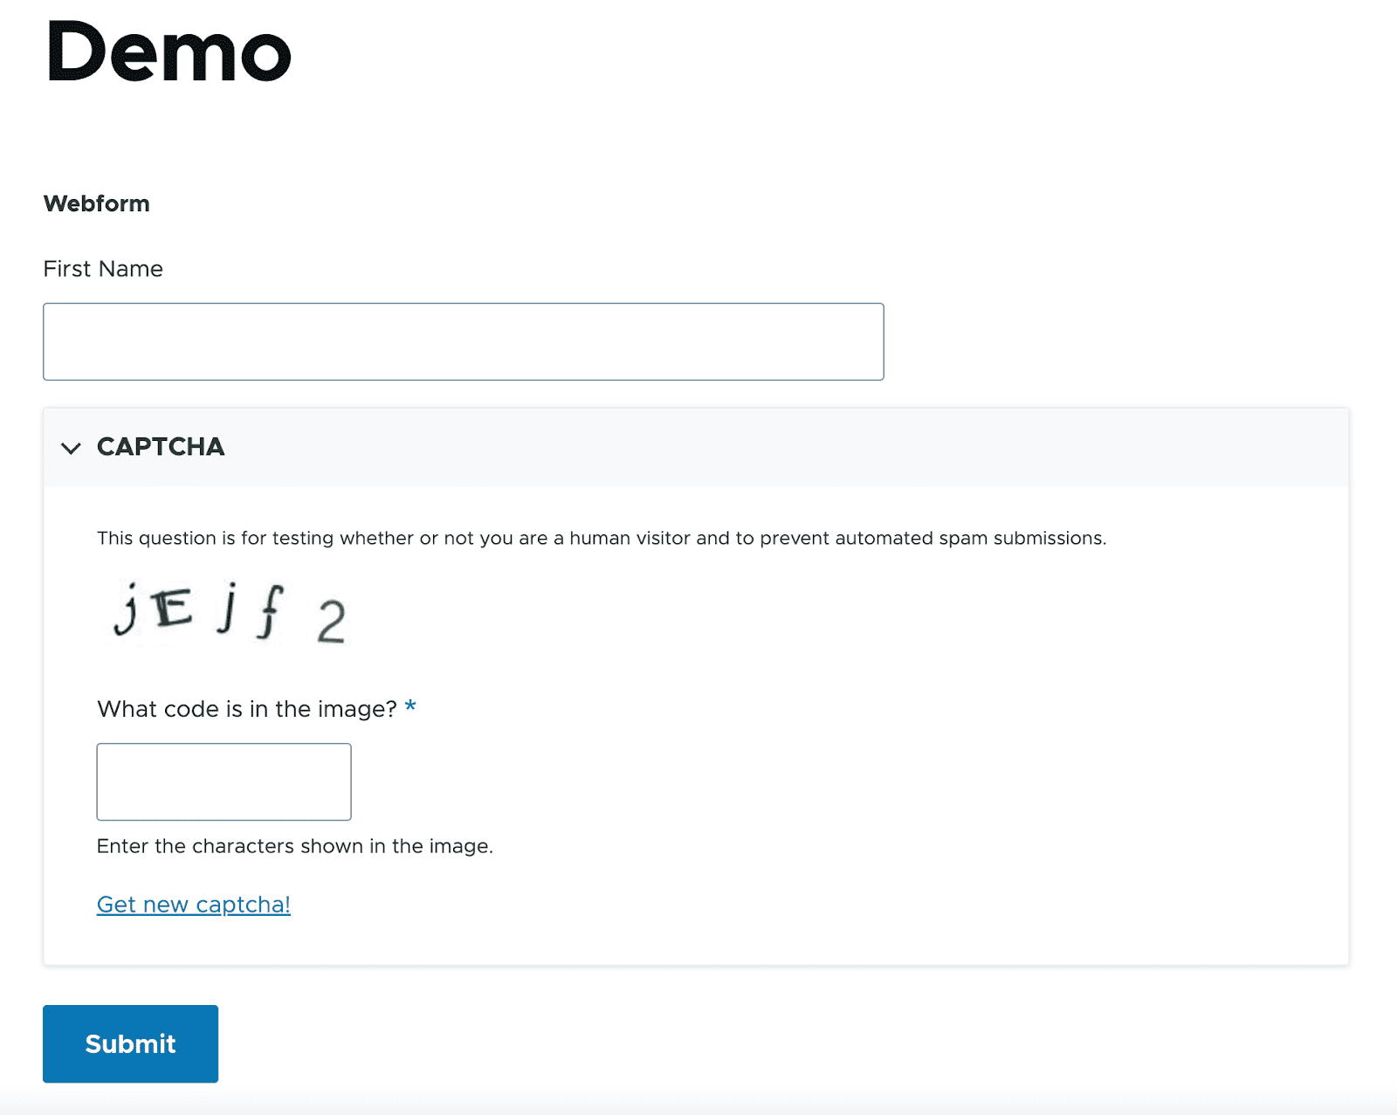Click the First Name input field

463,341
